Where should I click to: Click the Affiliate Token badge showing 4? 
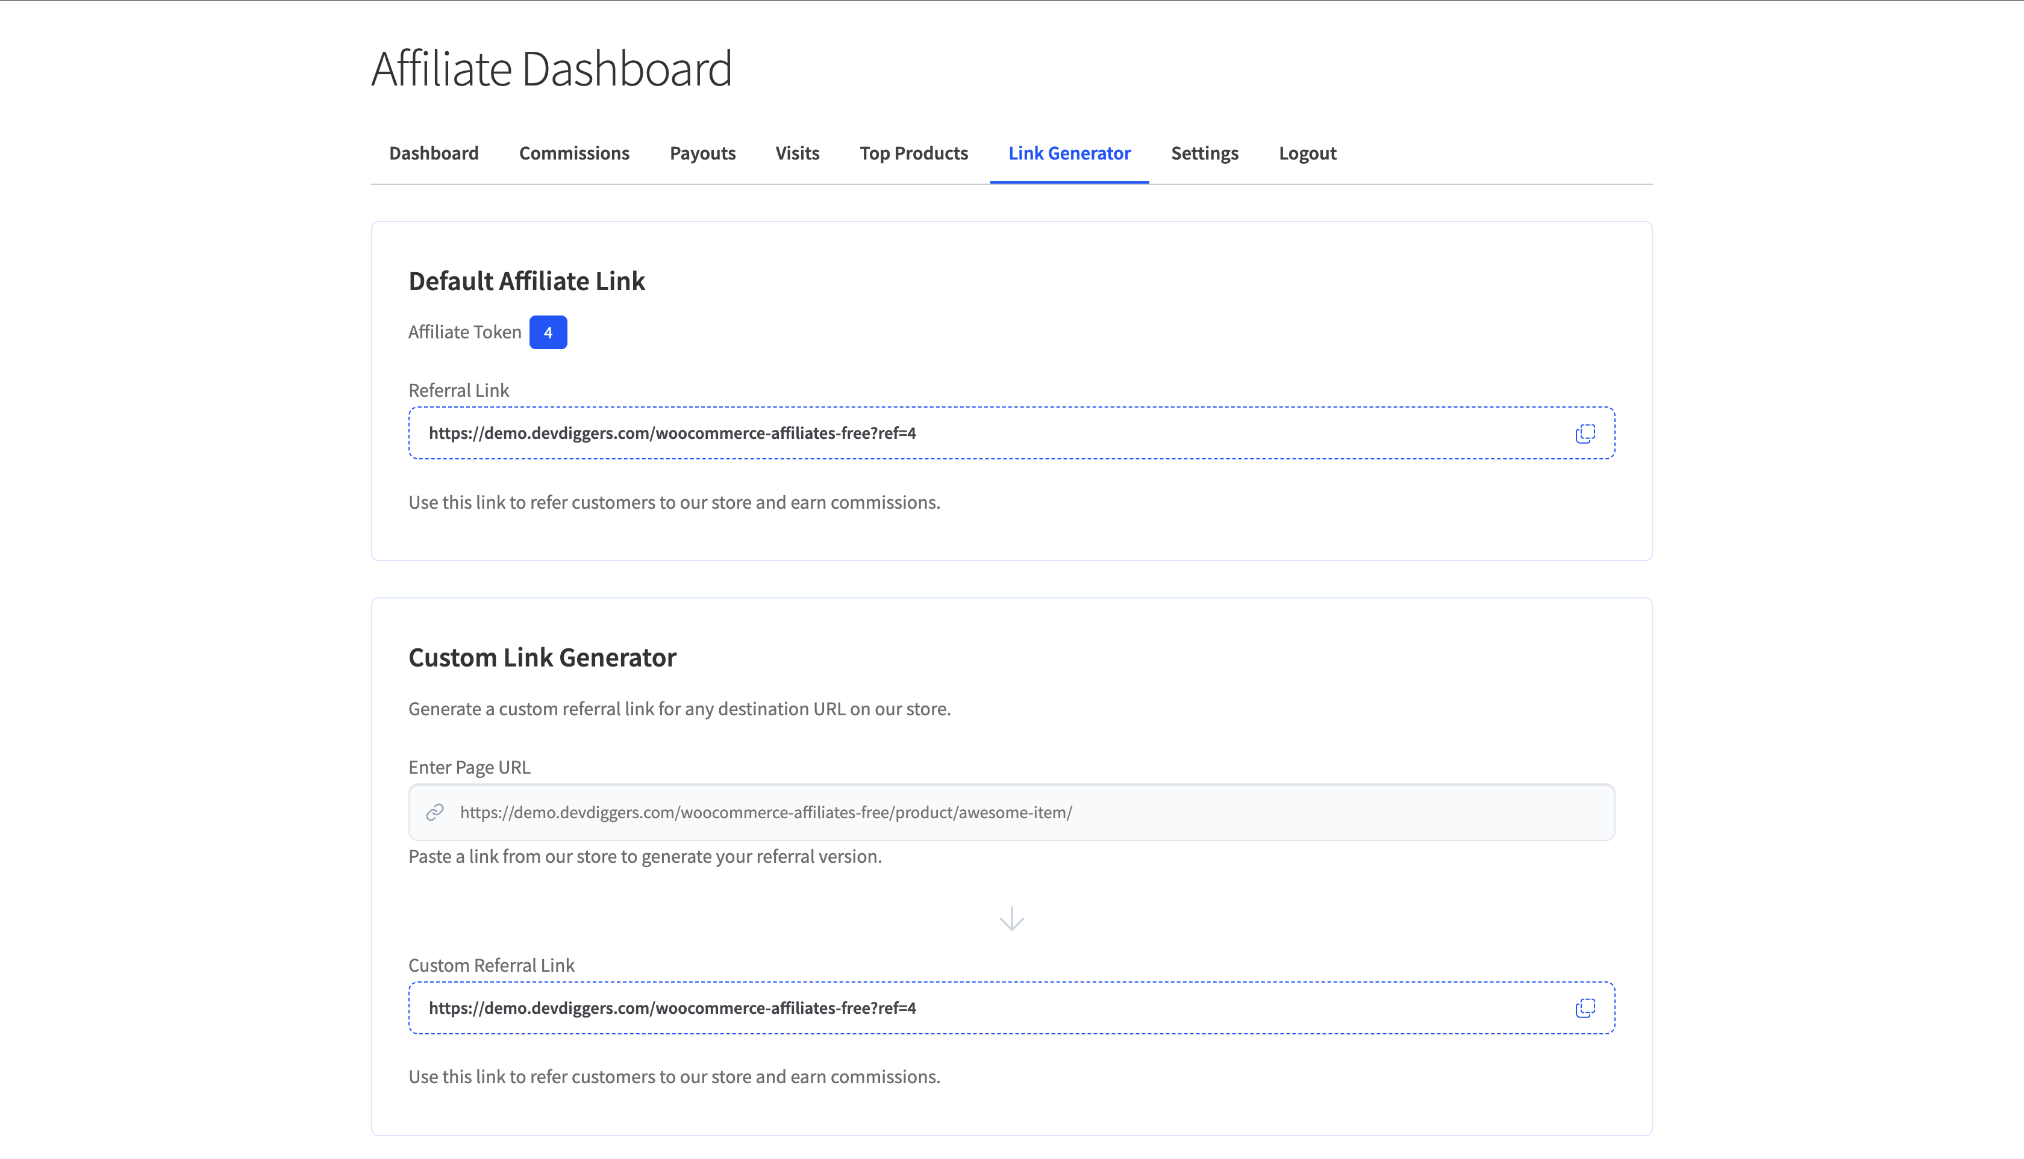point(548,332)
